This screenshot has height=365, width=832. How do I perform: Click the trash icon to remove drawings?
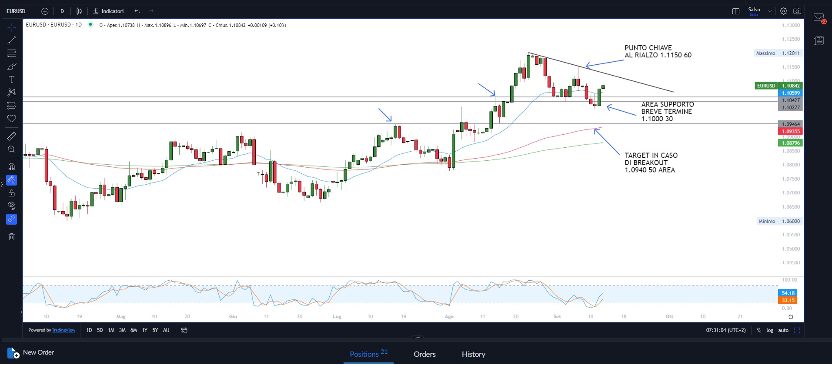12,237
